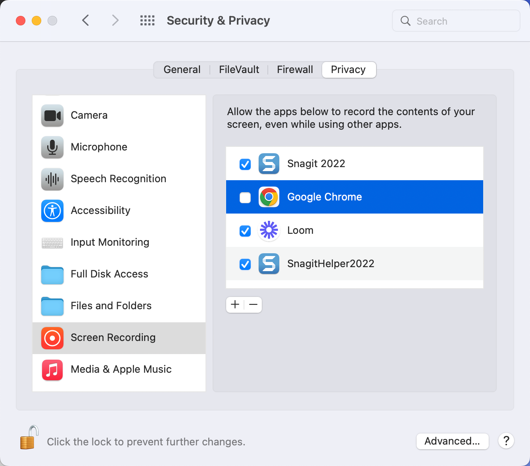Focus the Search field
Screen dimensions: 530x466
click(456, 21)
